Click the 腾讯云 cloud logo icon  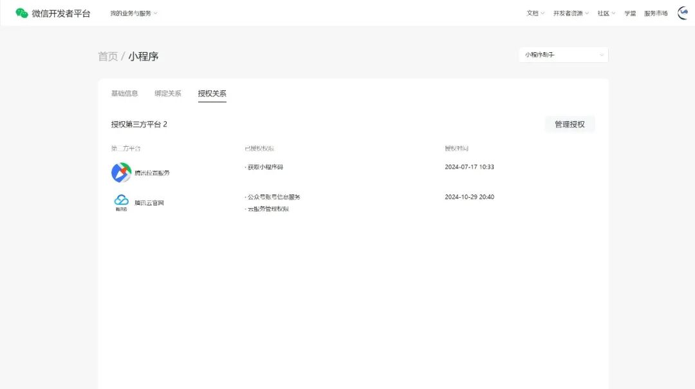tap(121, 202)
